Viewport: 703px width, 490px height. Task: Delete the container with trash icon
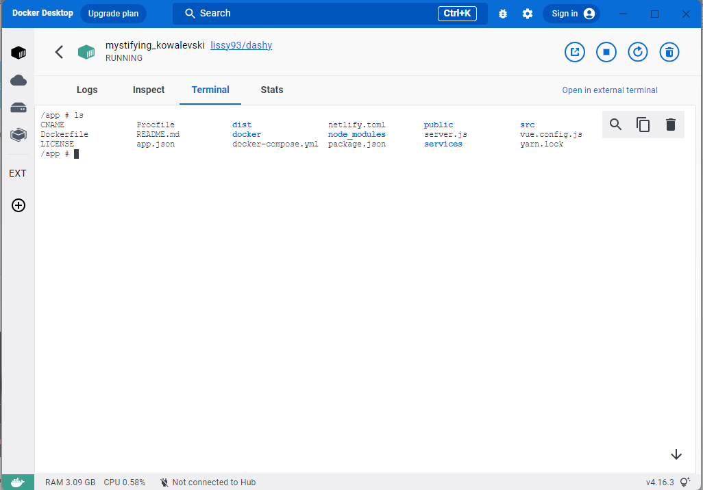(669, 52)
